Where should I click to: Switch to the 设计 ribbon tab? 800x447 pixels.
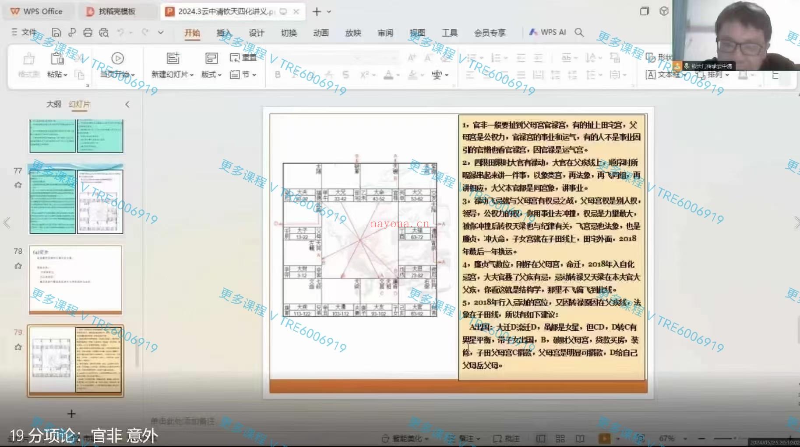tap(256, 33)
